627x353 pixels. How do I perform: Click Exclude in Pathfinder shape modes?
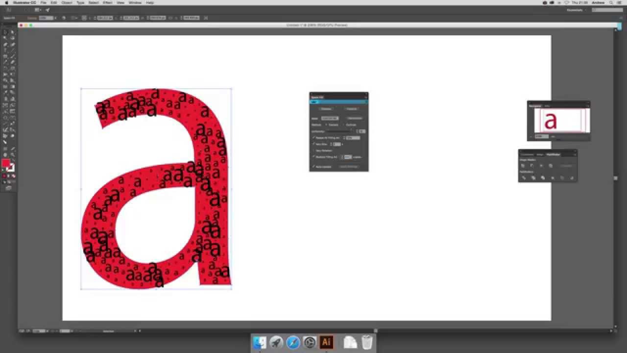coord(551,166)
